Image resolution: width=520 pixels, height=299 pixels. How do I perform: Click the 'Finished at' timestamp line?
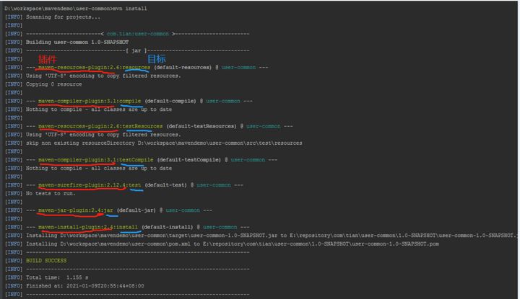coord(90,285)
